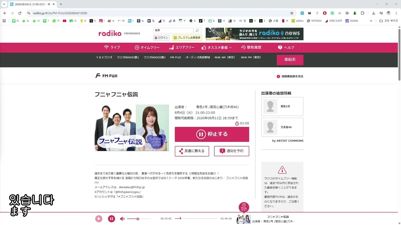401x225 pixels.
Task: Open the browser downloads icon
Action: point(373,13)
